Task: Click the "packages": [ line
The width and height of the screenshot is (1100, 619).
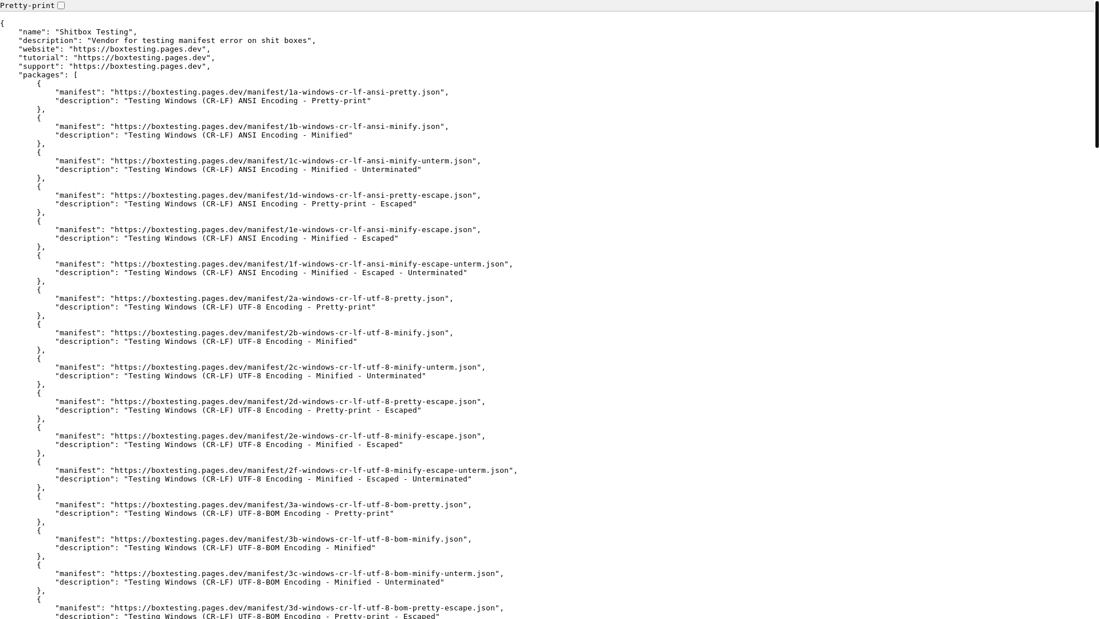Action: pos(48,75)
